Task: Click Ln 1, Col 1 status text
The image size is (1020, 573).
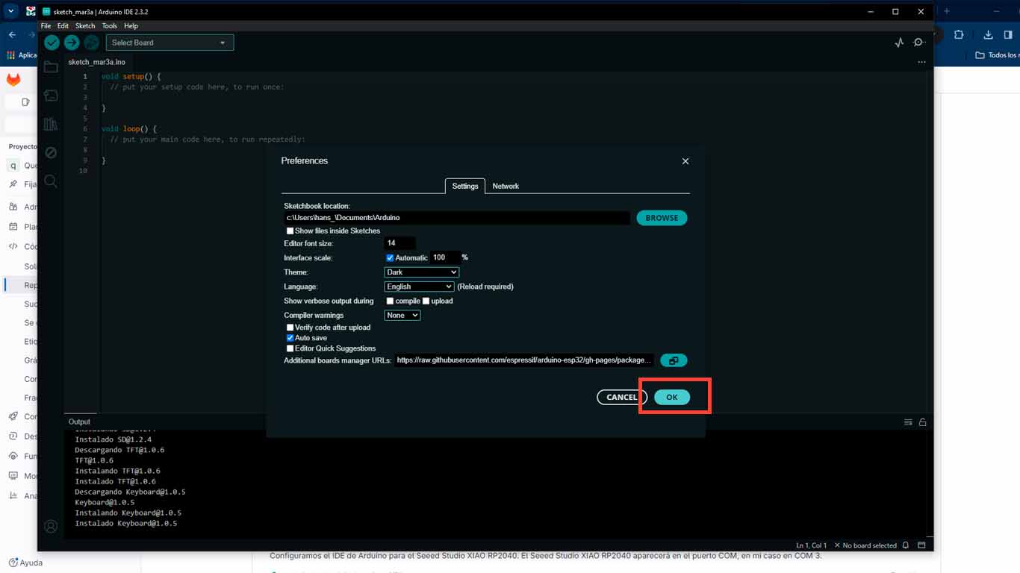Action: pyautogui.click(x=812, y=546)
